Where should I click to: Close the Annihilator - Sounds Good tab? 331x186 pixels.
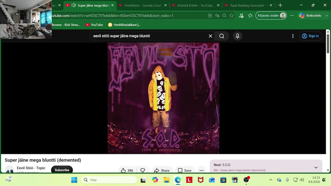point(165,5)
